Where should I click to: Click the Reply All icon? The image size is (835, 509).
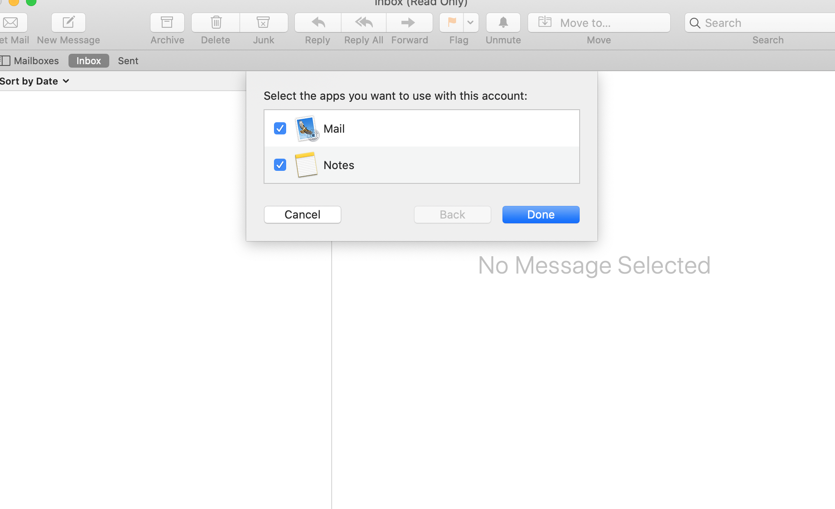click(363, 23)
